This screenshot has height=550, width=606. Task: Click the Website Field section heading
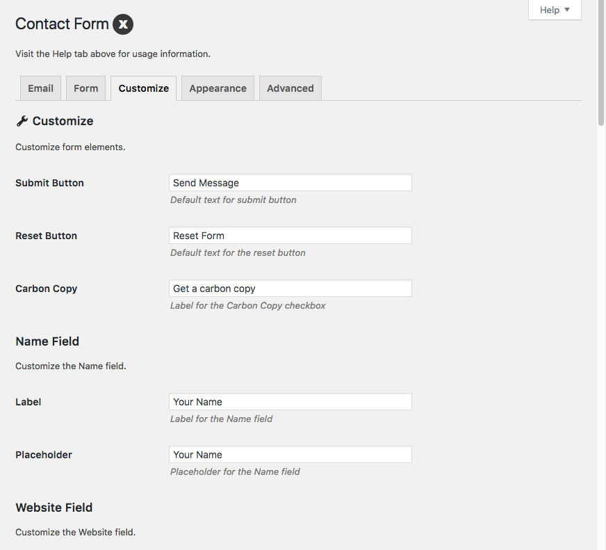click(54, 508)
